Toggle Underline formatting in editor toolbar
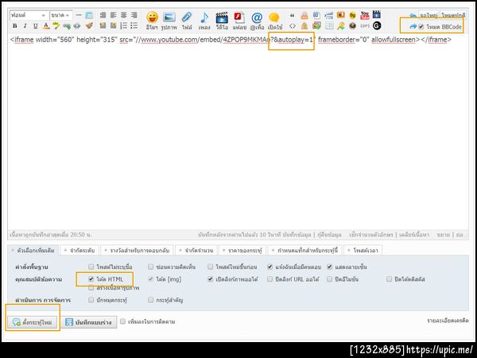 (35, 26)
